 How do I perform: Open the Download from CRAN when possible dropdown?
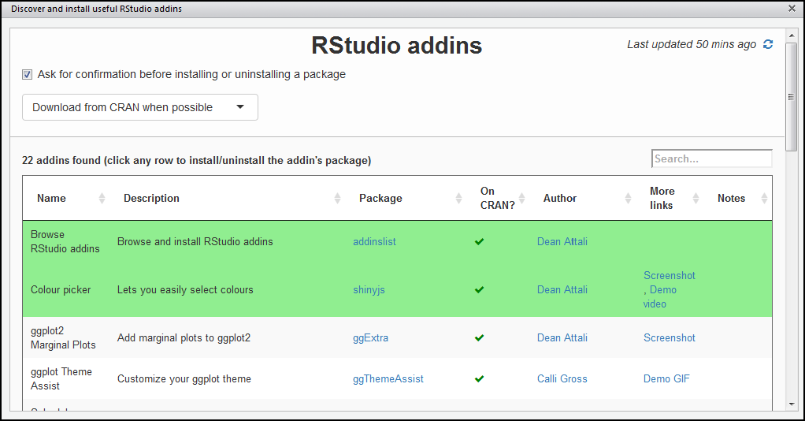[140, 107]
